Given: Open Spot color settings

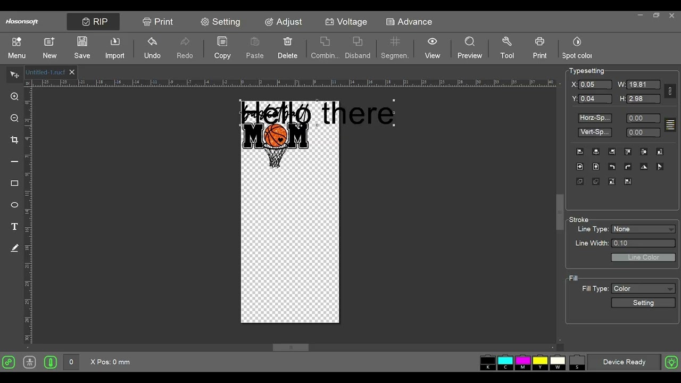Looking at the screenshot, I should tap(577, 47).
